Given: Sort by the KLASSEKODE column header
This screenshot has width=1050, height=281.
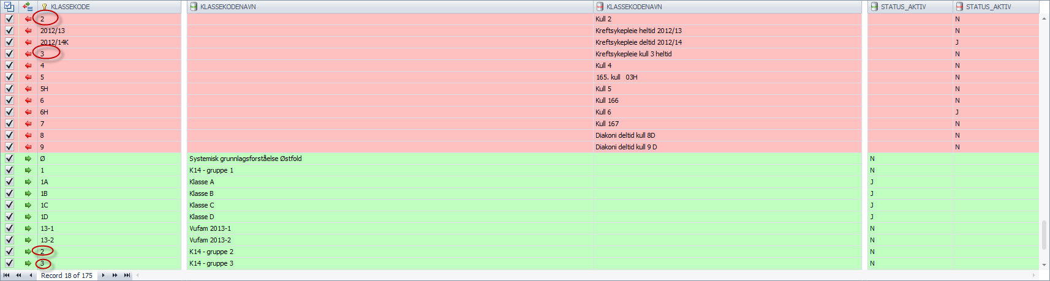Looking at the screenshot, I should tap(109, 7).
